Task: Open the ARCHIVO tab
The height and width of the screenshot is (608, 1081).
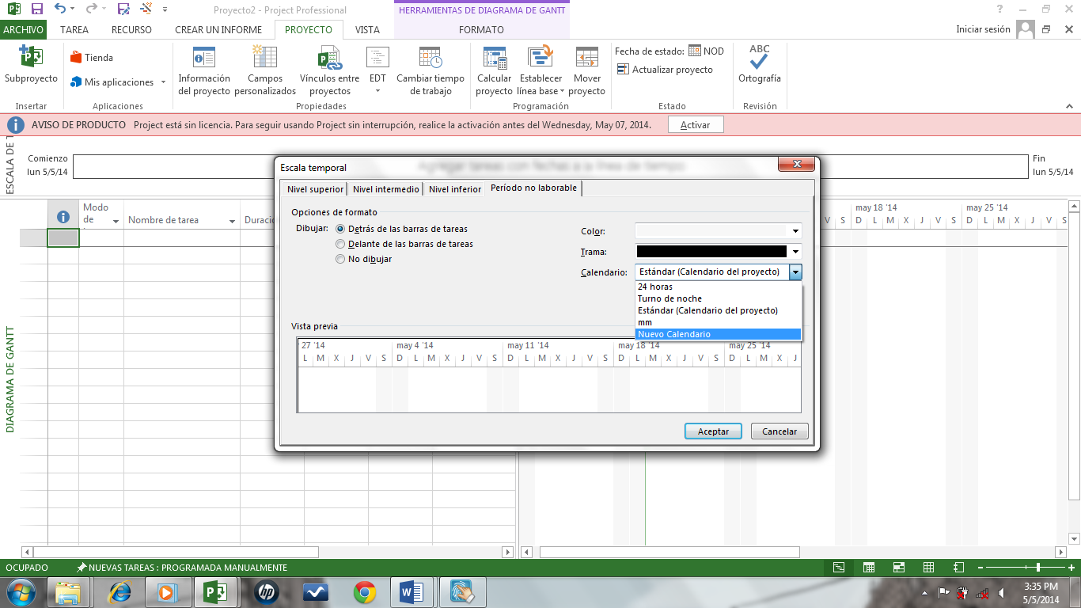Action: [24, 30]
